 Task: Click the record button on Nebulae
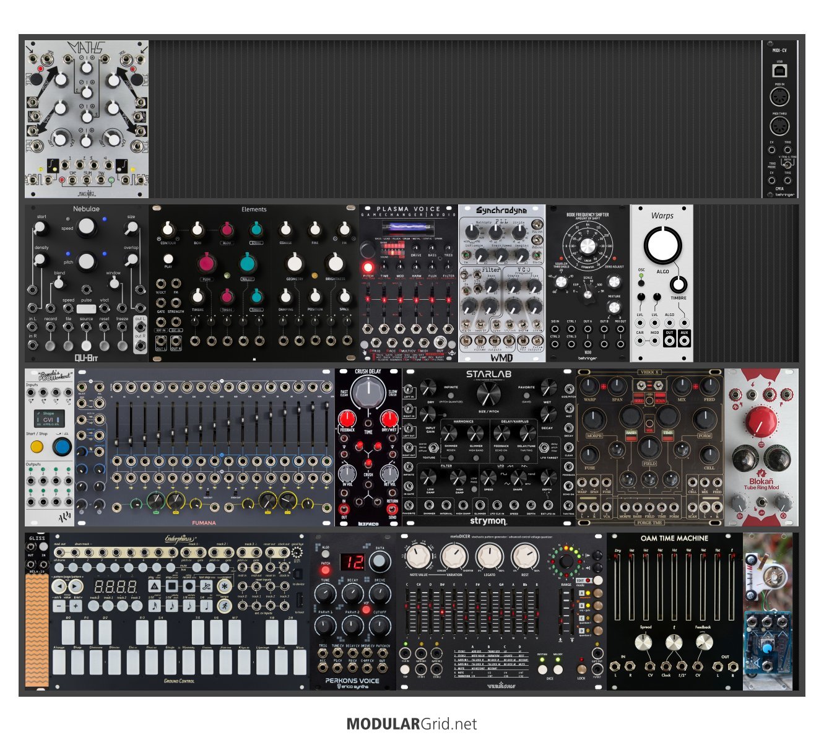(50, 344)
